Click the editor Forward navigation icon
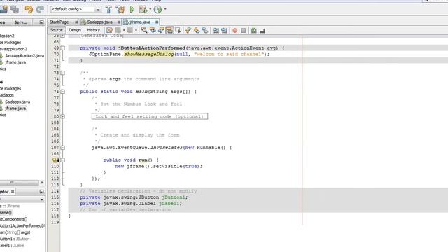This screenshot has width=448, height=252. (x=130, y=30)
